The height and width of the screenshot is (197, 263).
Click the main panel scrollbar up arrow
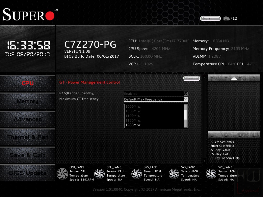click(204, 77)
